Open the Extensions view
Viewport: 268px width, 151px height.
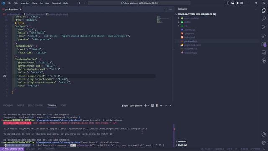(263, 44)
